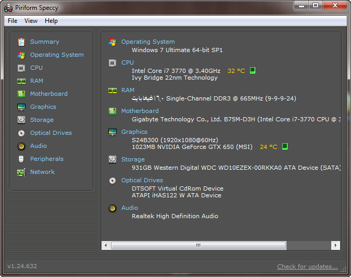Image resolution: width=351 pixels, height=277 pixels.
Task: Click the RAM icon in summary pane
Action: point(112,91)
